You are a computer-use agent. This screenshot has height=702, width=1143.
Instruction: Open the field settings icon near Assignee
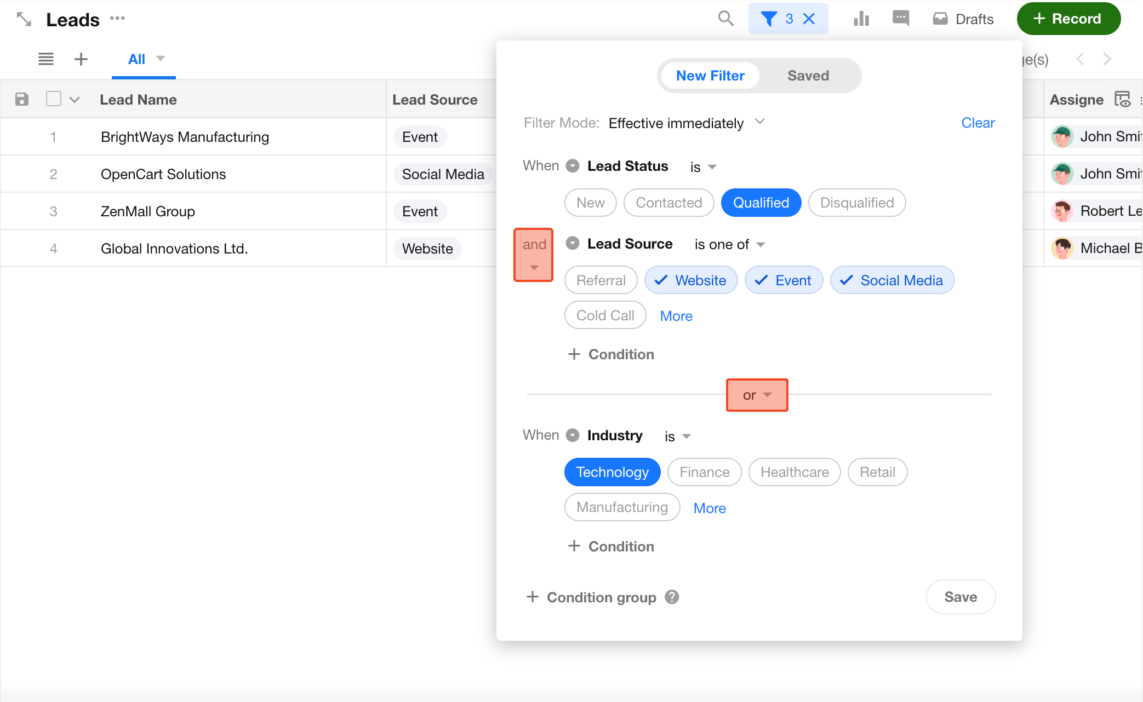coord(1122,99)
